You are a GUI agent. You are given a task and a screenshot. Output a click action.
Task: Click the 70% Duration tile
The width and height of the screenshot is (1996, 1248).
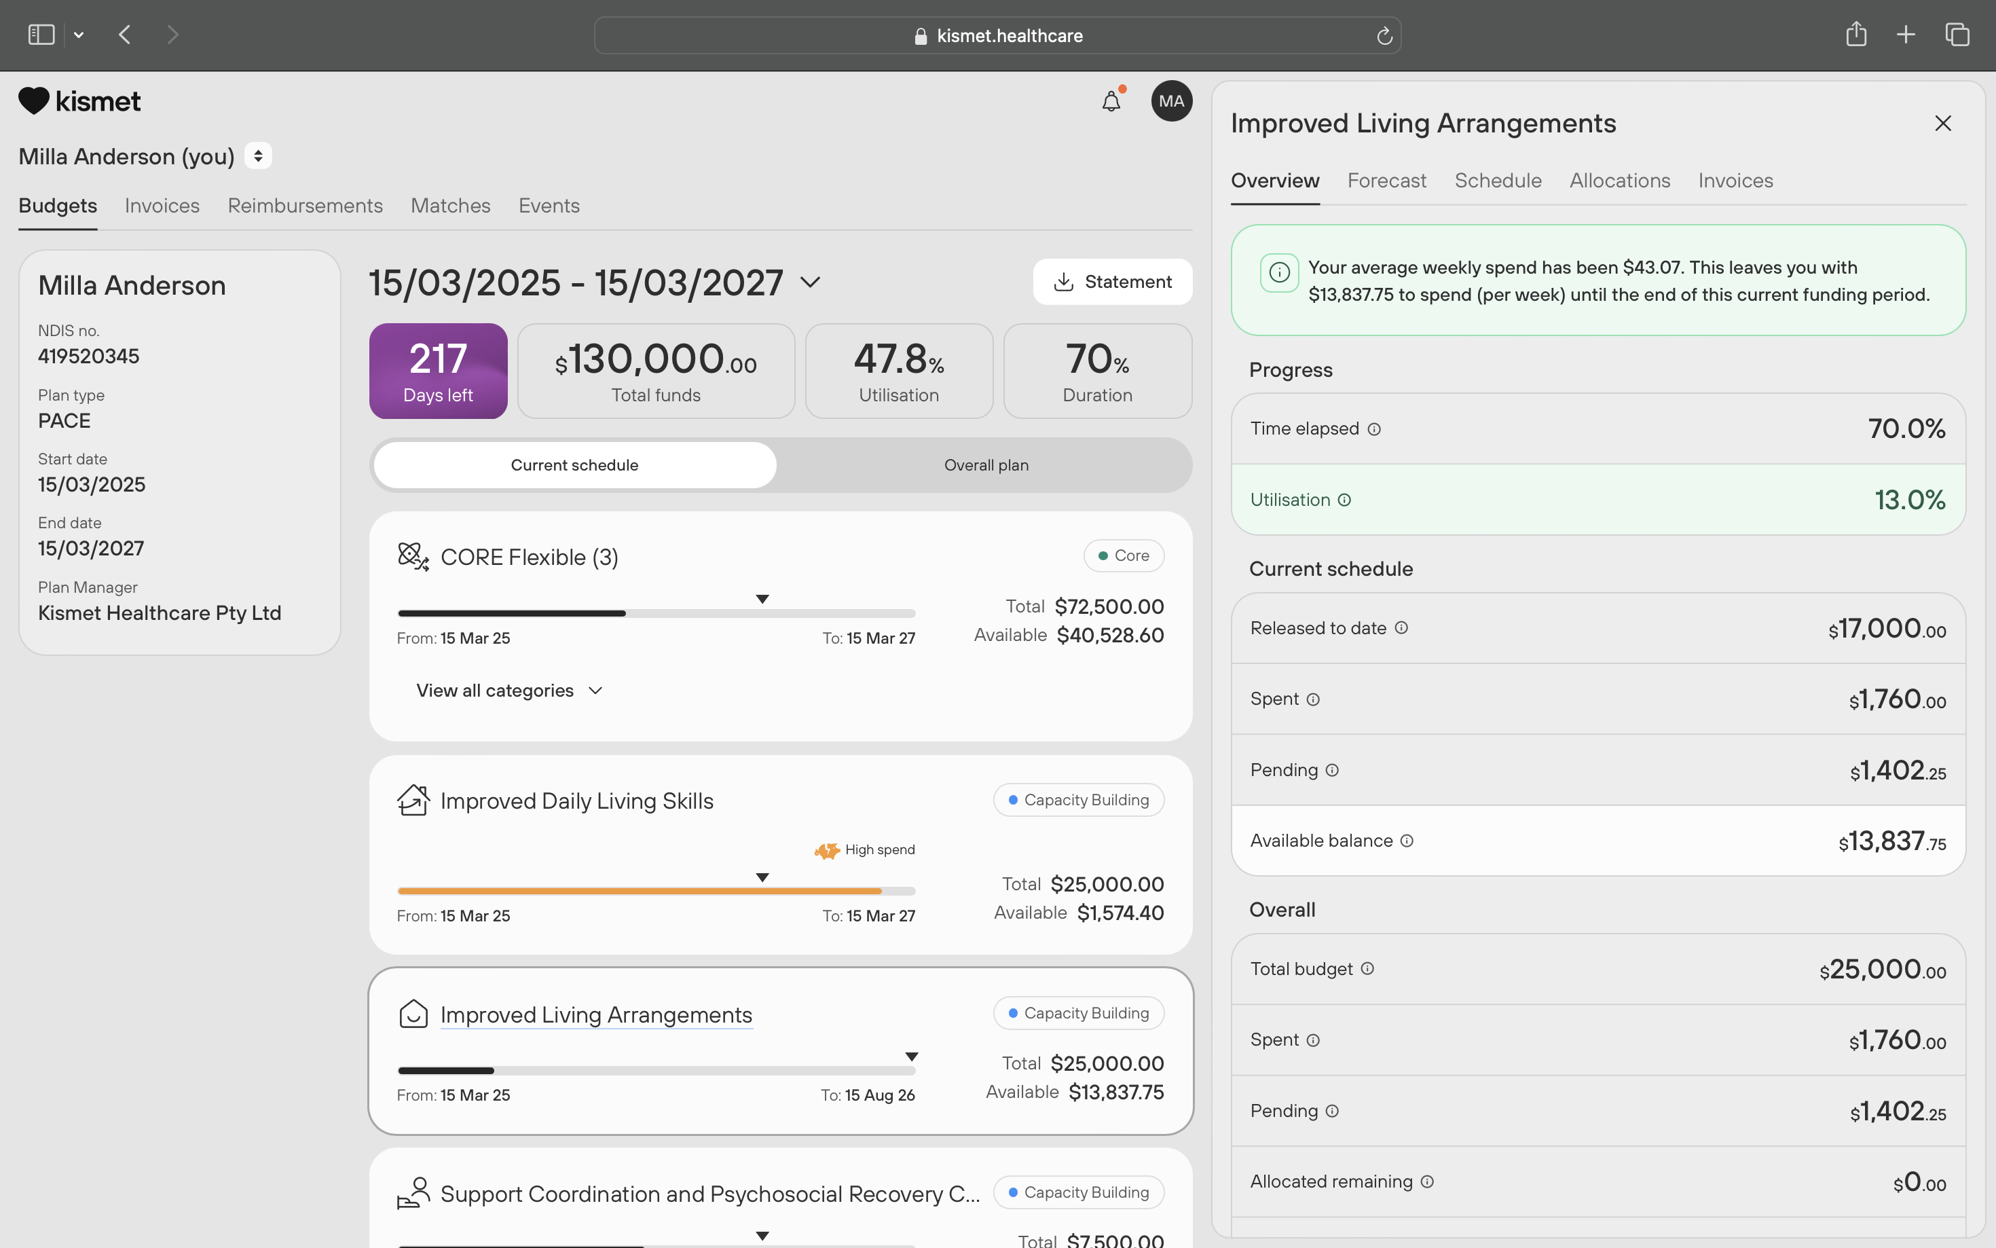point(1097,371)
